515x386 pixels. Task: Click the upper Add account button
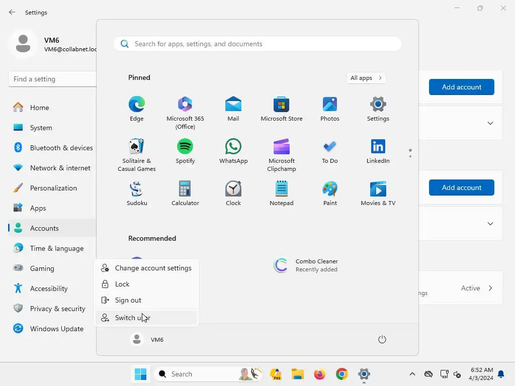tap(462, 87)
